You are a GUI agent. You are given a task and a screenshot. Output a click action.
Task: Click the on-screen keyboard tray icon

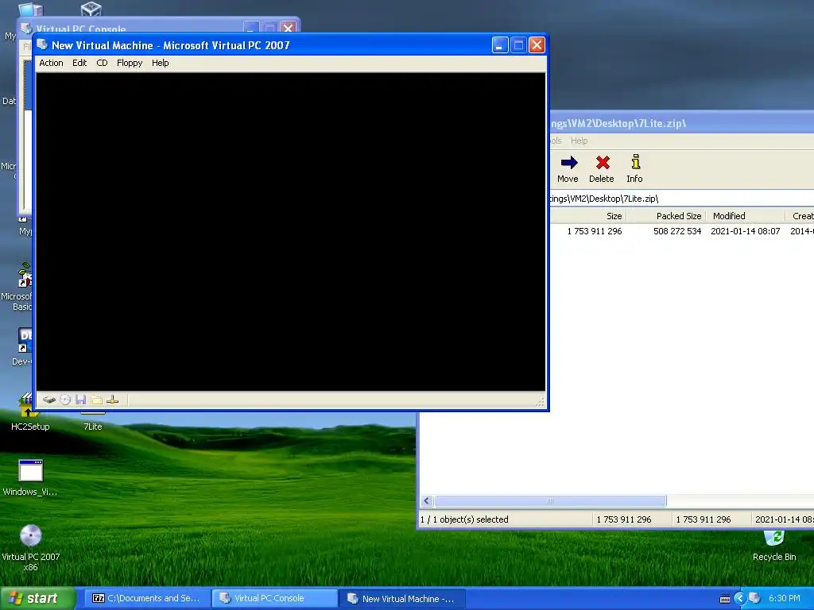(725, 599)
